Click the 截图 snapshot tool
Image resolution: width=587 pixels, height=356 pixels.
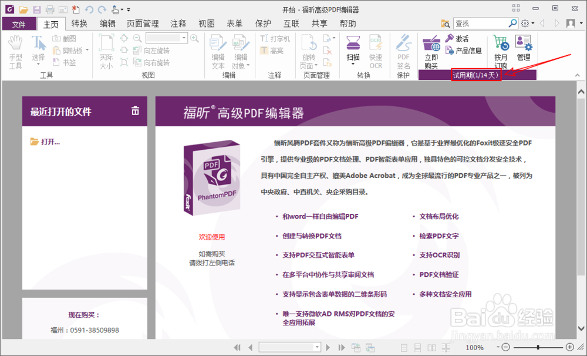point(64,39)
